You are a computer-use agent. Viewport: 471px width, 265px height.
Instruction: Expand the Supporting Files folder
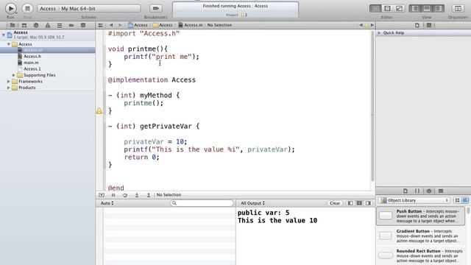click(14, 75)
